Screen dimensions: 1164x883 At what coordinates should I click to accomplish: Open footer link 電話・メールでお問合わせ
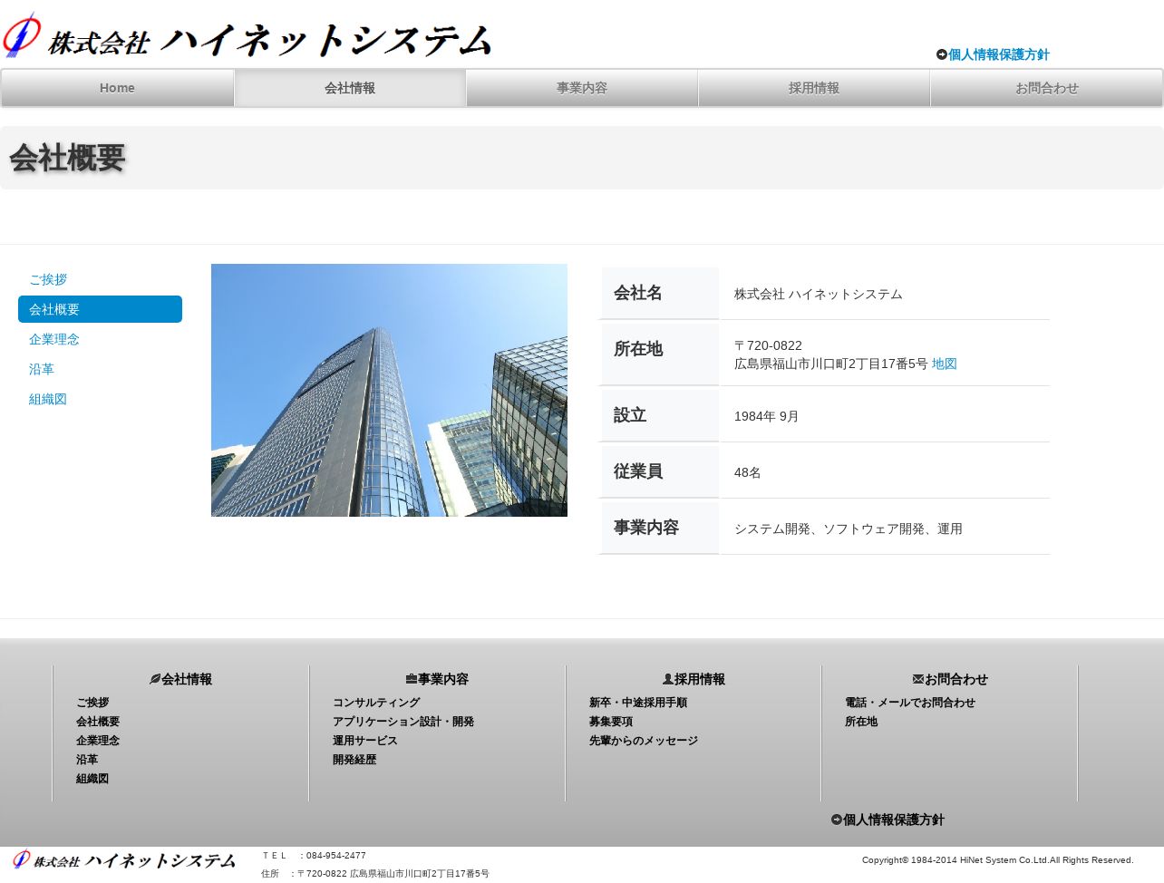point(910,703)
